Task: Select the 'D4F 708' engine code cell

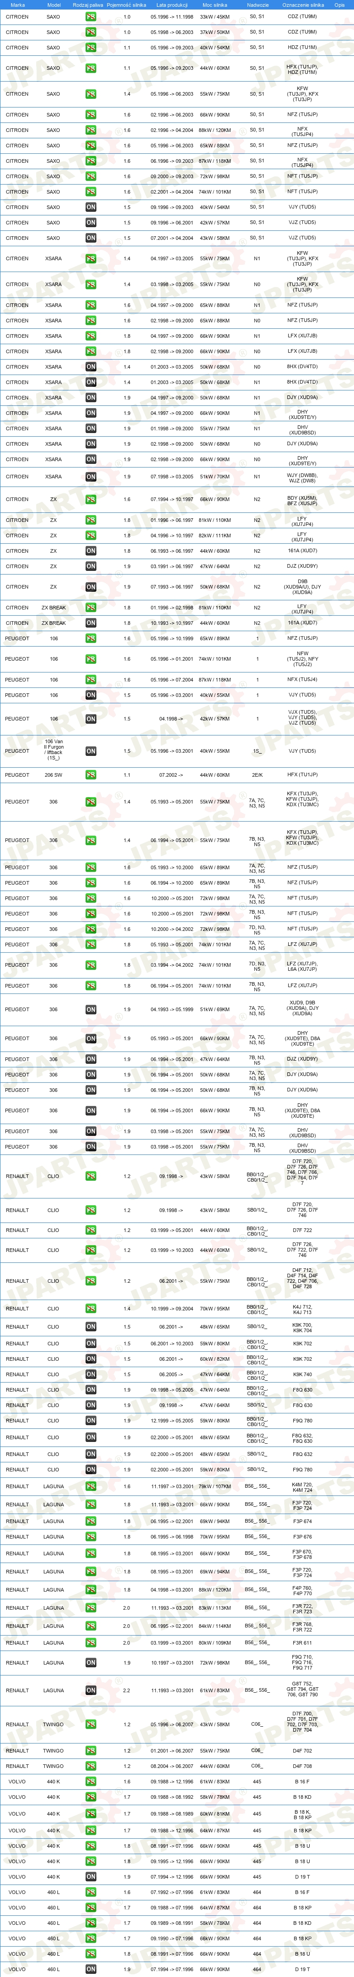Action: click(303, 1767)
